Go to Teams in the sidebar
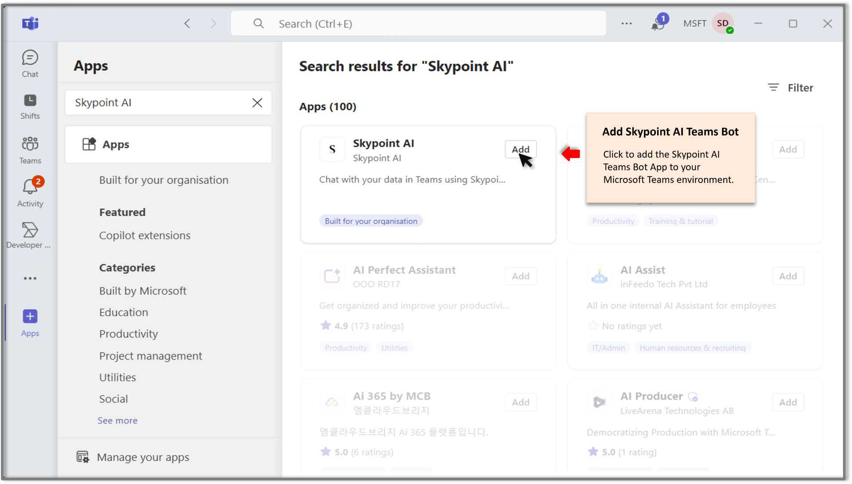Image resolution: width=852 pixels, height=484 pixels. pos(30,151)
